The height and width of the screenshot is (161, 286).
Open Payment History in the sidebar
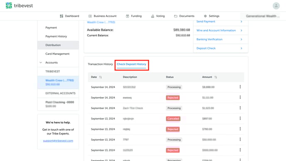point(58,36)
